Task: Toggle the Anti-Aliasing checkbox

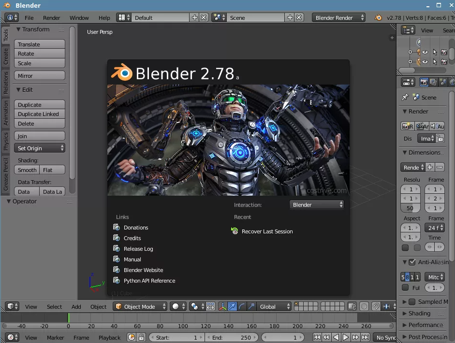Action: pyautogui.click(x=412, y=262)
